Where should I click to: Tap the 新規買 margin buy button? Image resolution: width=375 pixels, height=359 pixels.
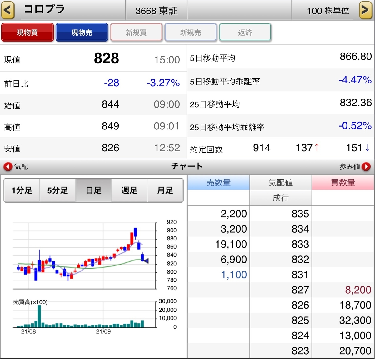coord(136,33)
